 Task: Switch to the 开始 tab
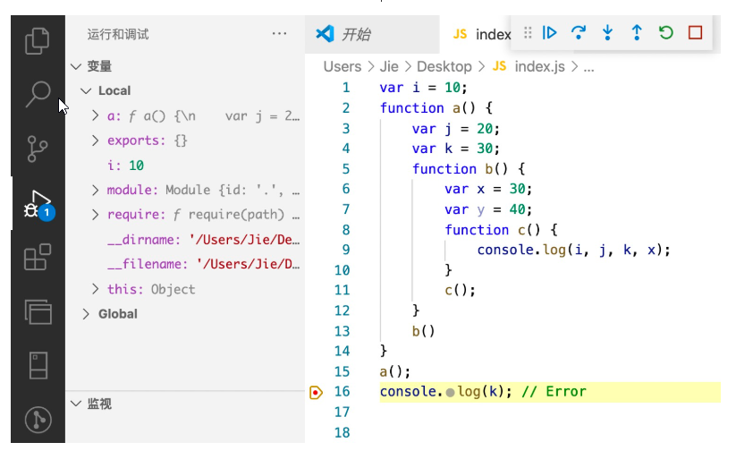[x=372, y=34]
